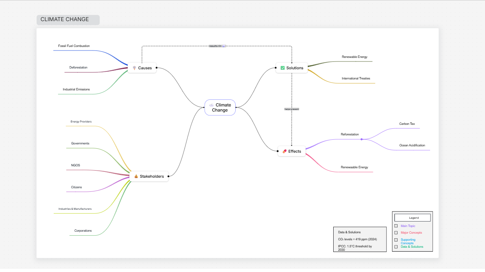The width and height of the screenshot is (485, 272).
Task: Click the Major Concepts legend label
Action: (411, 232)
